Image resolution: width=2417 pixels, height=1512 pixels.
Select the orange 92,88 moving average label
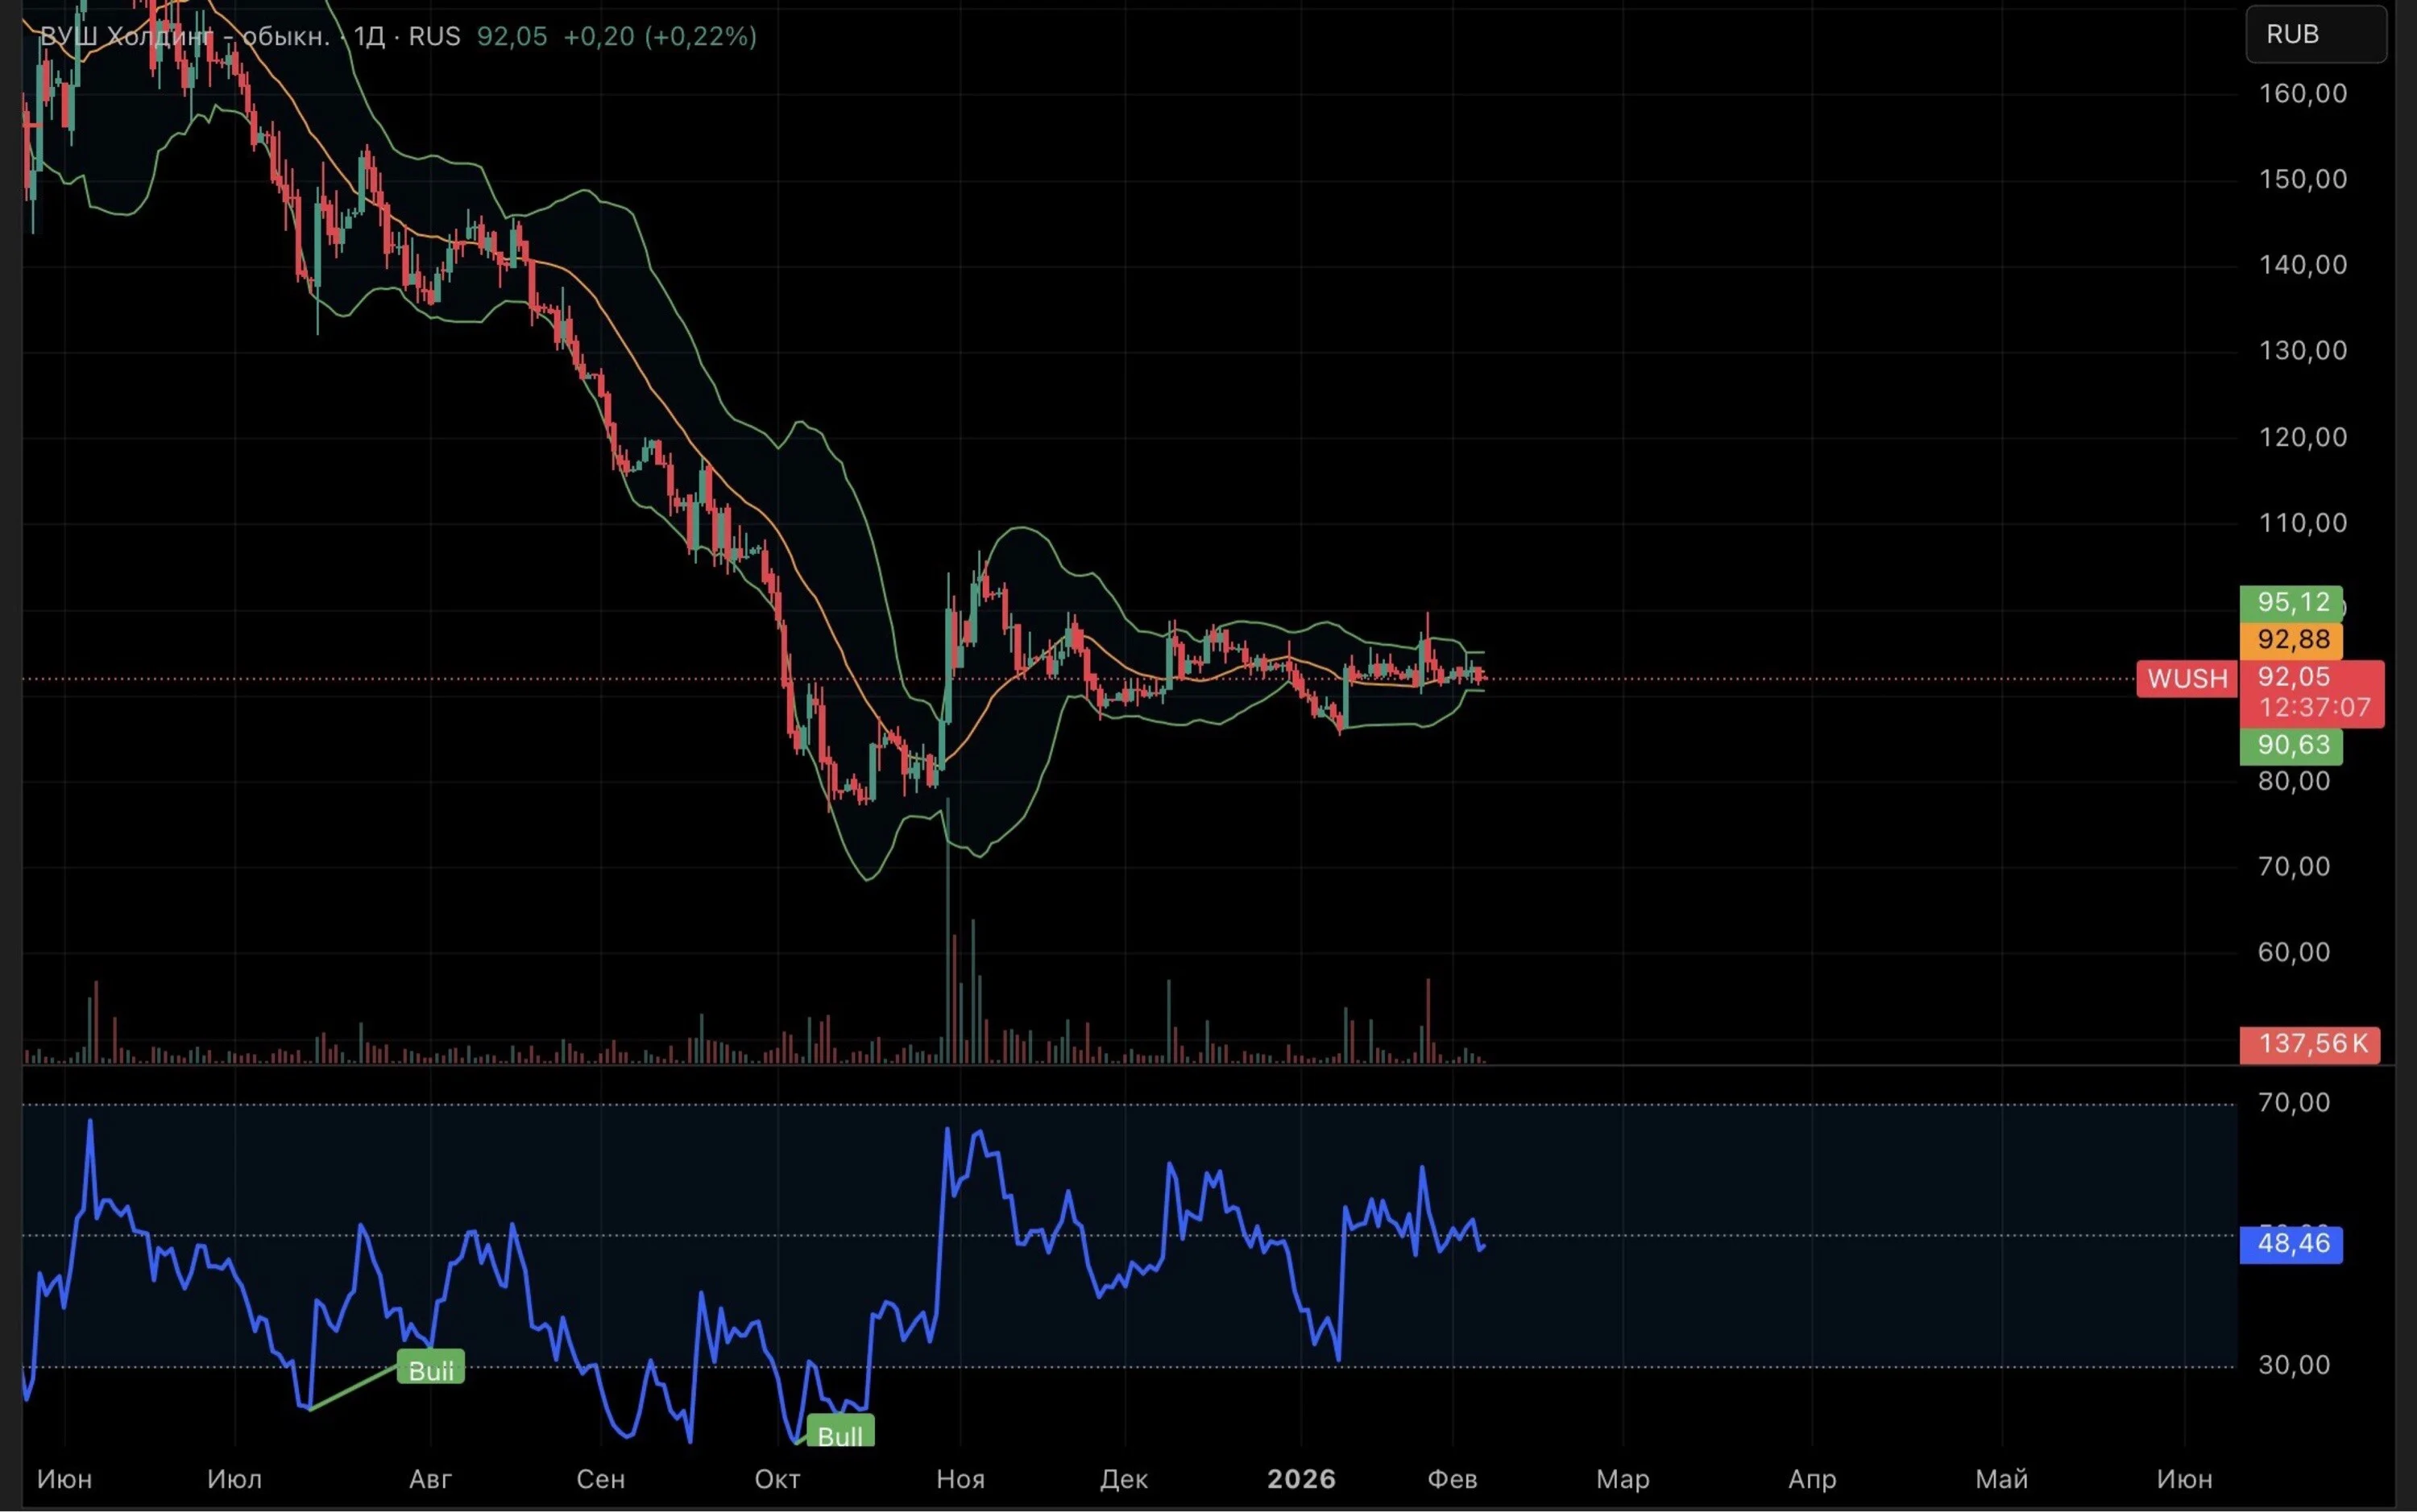click(2291, 640)
